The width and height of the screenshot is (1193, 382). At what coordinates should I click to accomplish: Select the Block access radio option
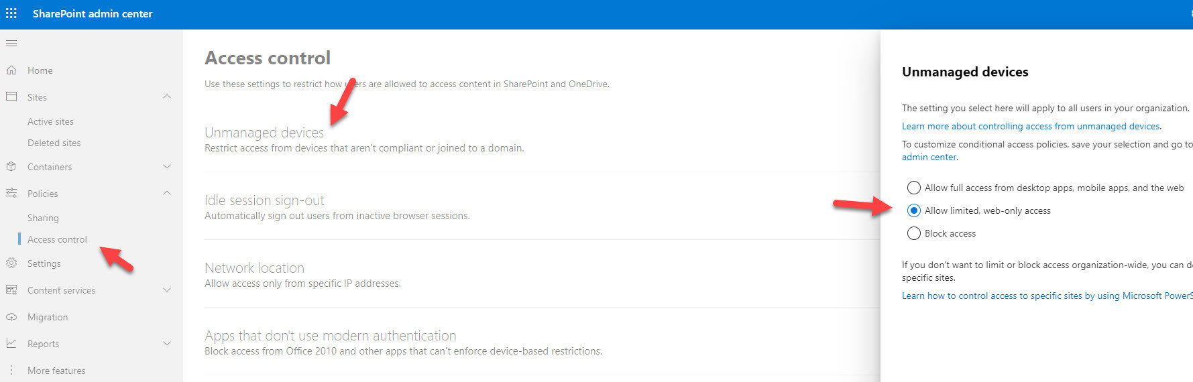pyautogui.click(x=914, y=233)
